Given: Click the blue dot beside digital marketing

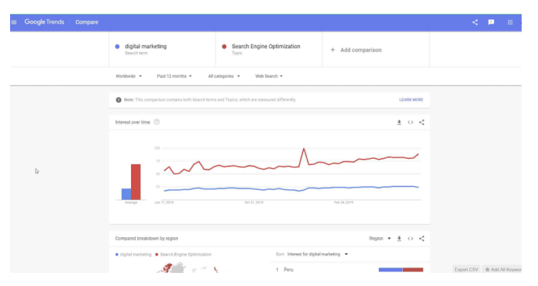Looking at the screenshot, I should coord(117,46).
